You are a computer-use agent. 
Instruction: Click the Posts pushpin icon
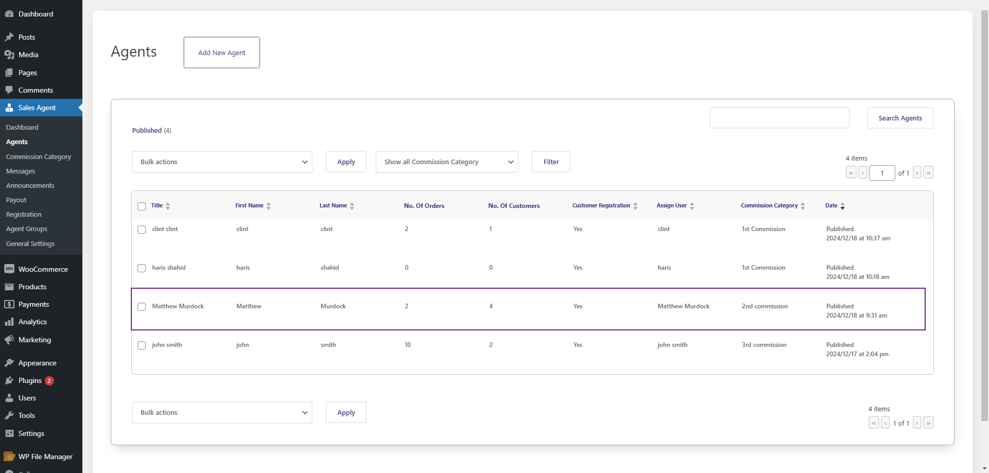(9, 37)
